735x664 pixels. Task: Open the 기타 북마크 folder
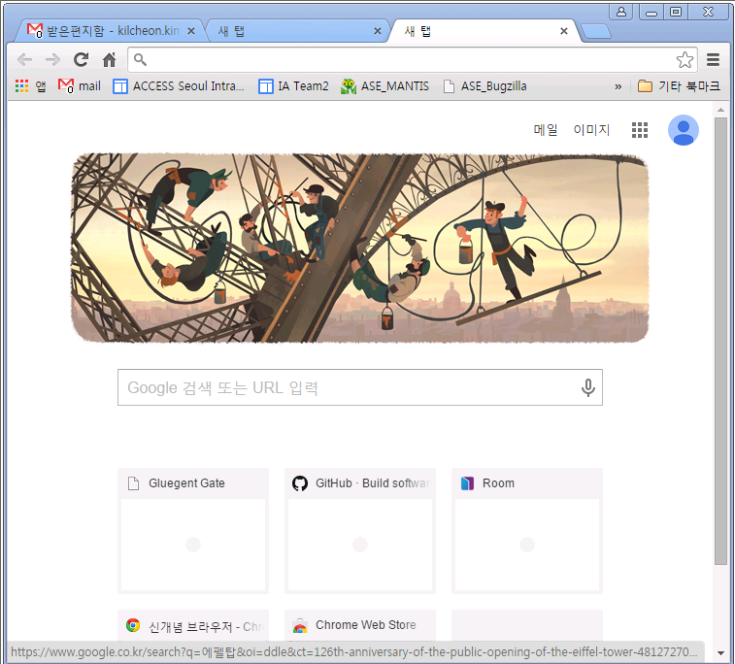679,86
